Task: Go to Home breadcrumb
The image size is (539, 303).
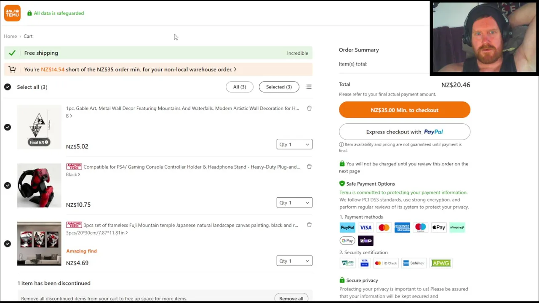Action: (11, 36)
